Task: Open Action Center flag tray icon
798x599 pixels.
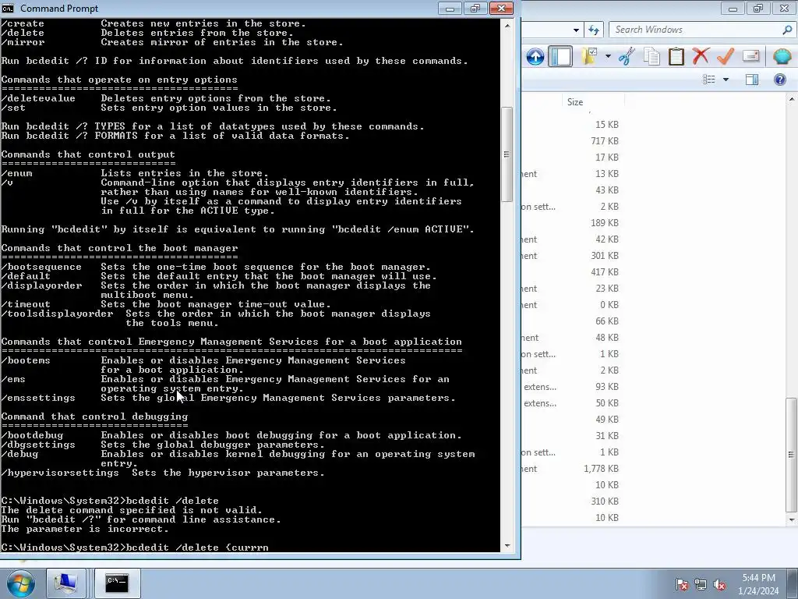Action: 681,584
